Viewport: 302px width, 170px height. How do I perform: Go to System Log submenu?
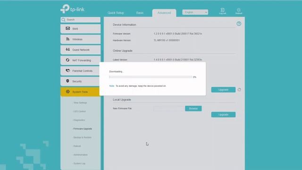79,163
